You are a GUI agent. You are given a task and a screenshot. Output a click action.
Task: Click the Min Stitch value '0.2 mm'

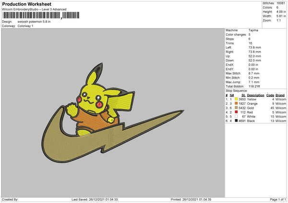[254, 78]
